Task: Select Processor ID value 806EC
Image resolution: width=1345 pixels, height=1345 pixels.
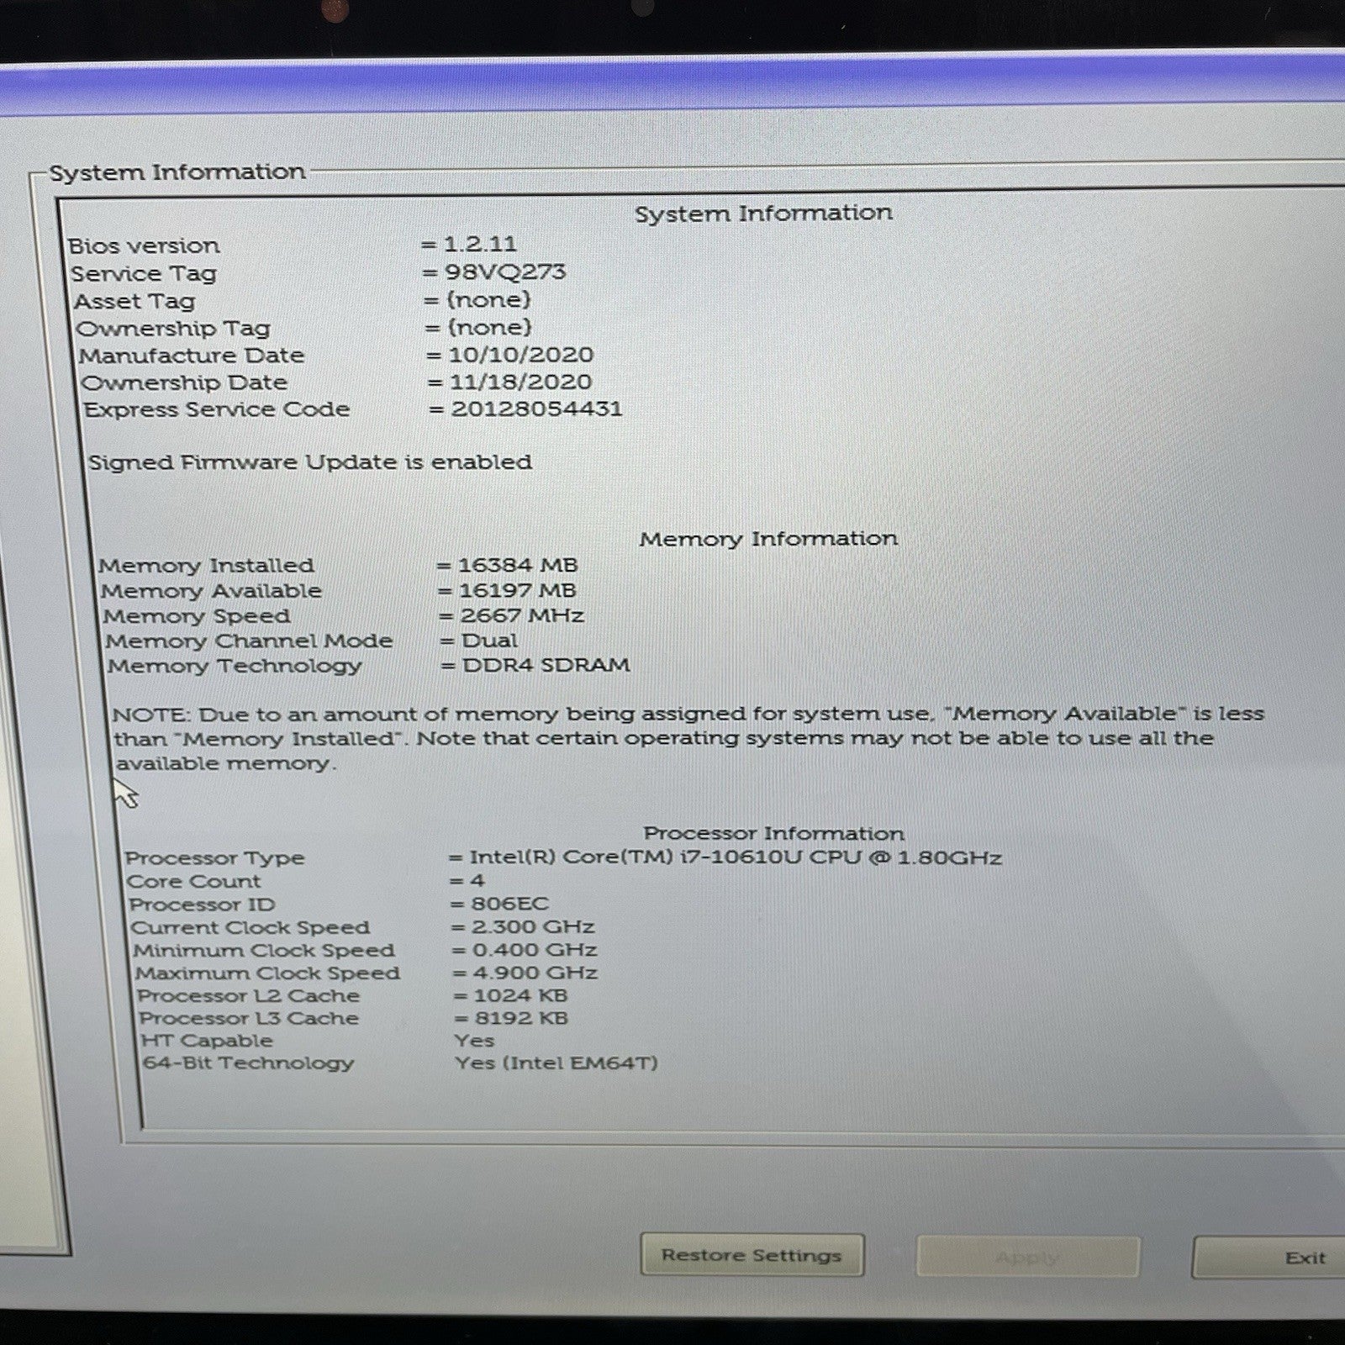Action: [509, 904]
